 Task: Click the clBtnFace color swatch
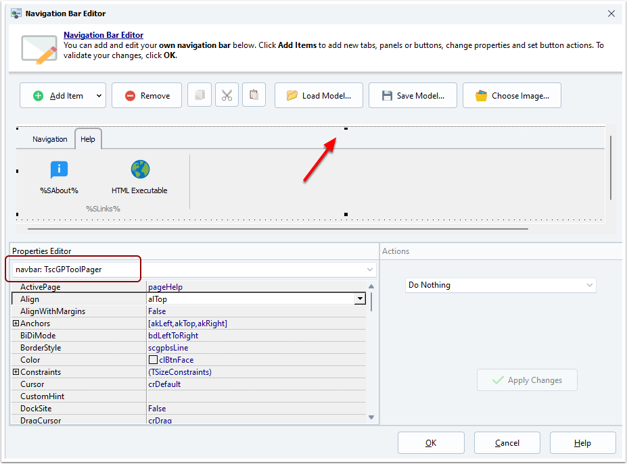pyautogui.click(x=153, y=360)
